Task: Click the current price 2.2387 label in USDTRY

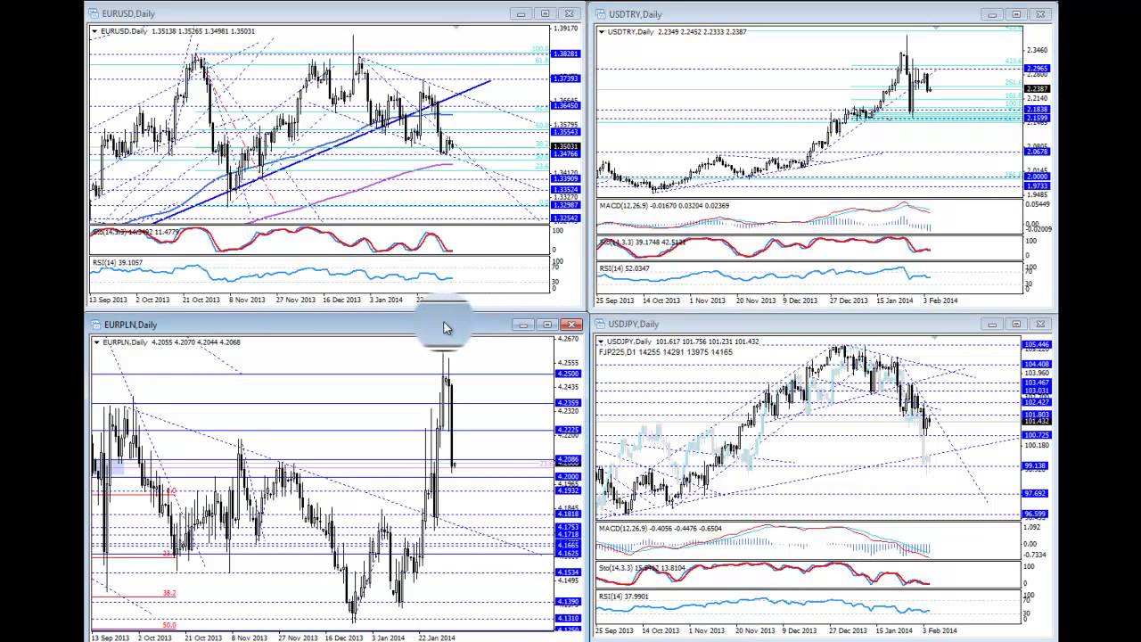Action: [x=1038, y=88]
